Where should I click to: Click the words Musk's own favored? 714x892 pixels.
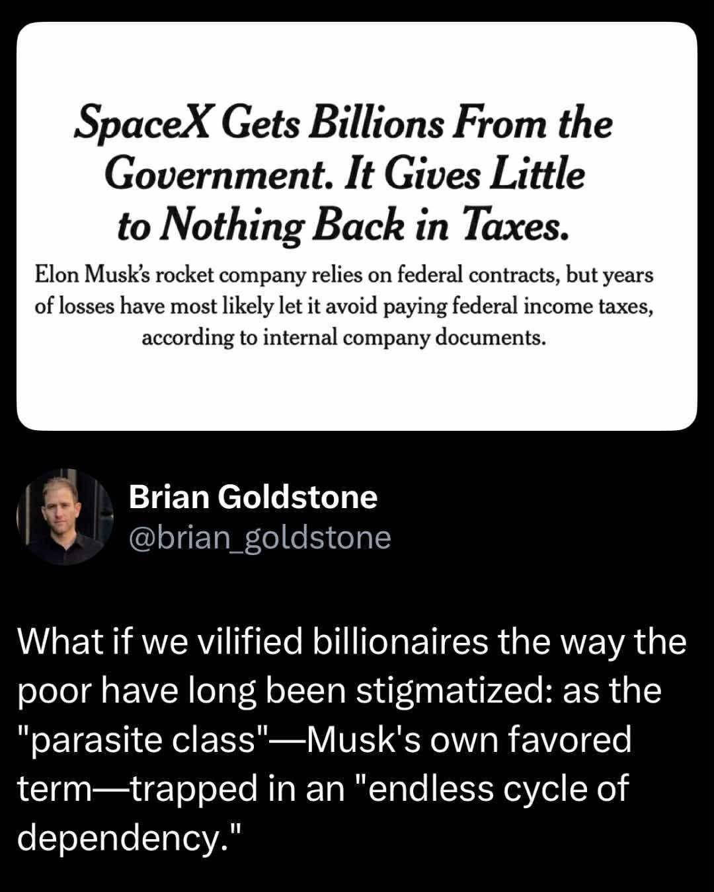click(x=469, y=739)
